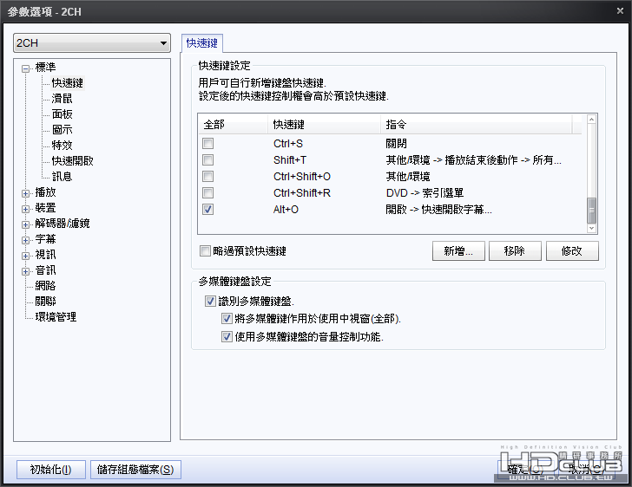
Task: Close the 參數選項 dialog window
Action: click(620, 11)
